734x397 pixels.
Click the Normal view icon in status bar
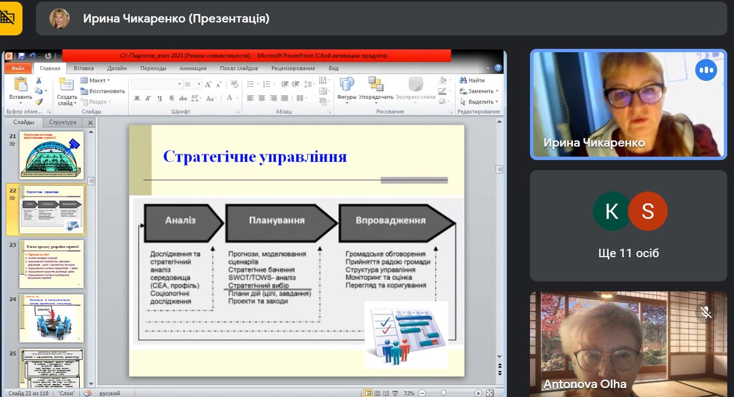click(x=368, y=393)
